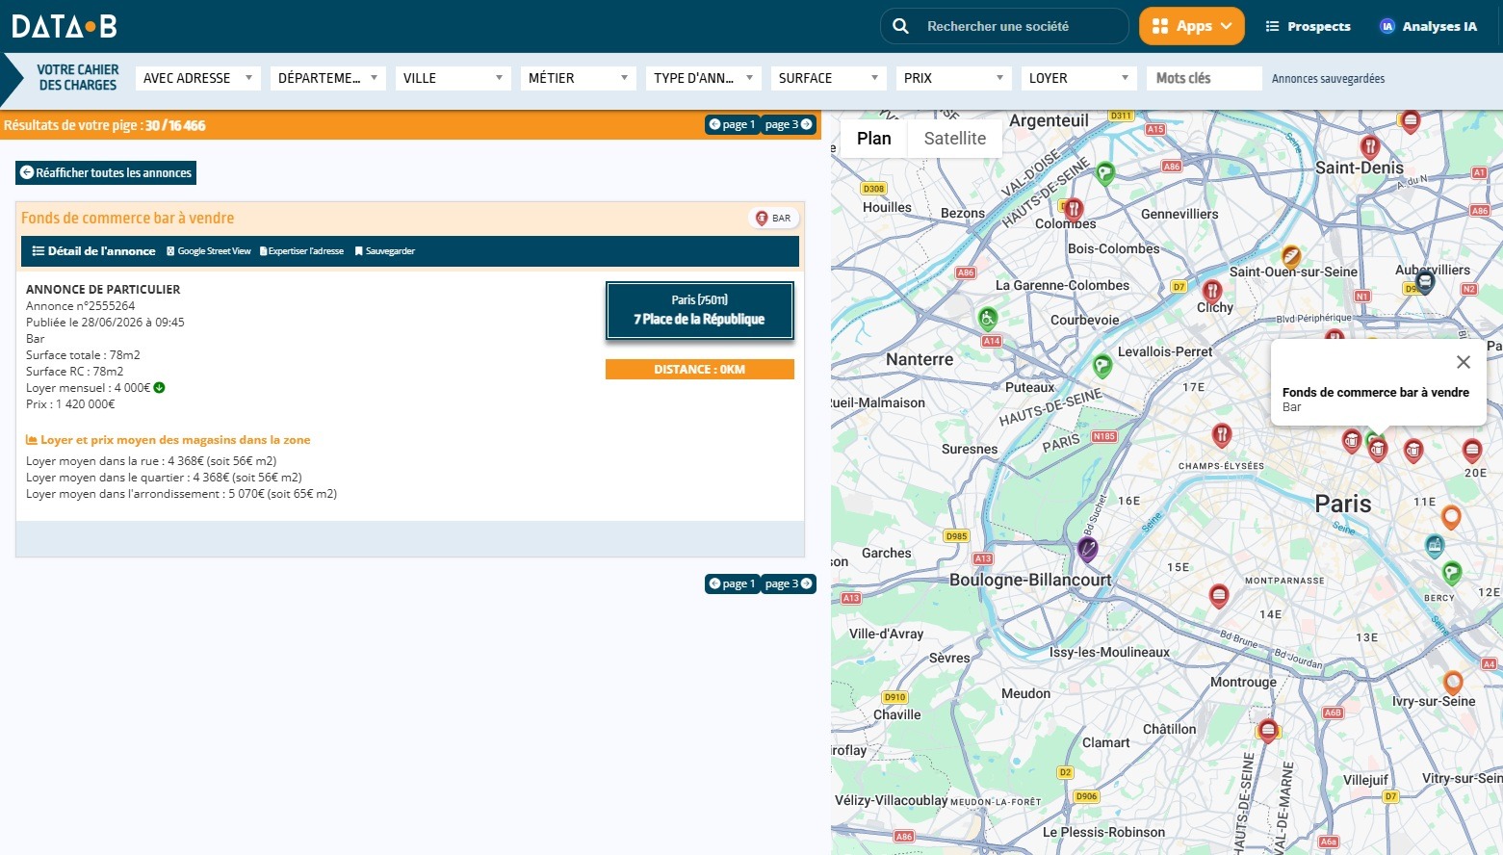The height and width of the screenshot is (855, 1503).
Task: Open the Apps dropdown
Action: pos(1192,26)
